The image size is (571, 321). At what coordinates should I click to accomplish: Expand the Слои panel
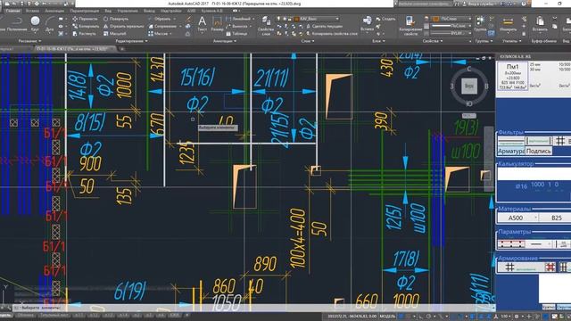tap(308, 41)
